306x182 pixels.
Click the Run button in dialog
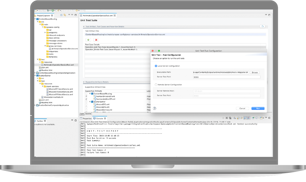[x=258, y=108]
